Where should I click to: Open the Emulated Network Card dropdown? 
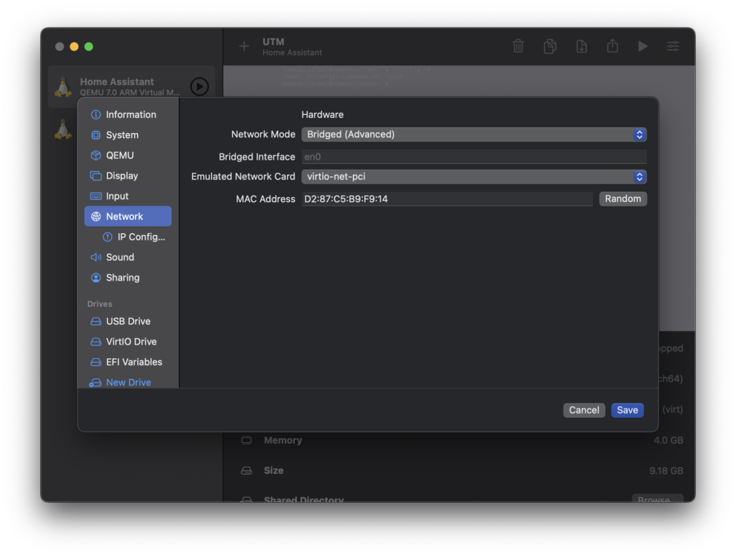click(x=474, y=177)
